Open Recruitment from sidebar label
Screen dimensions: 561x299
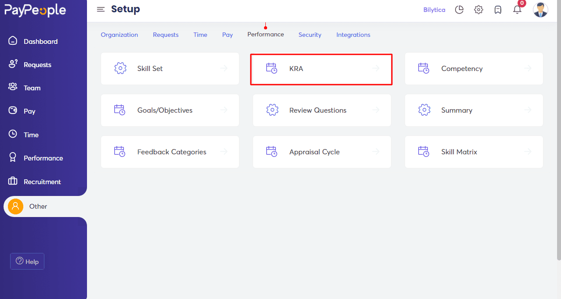[43, 182]
